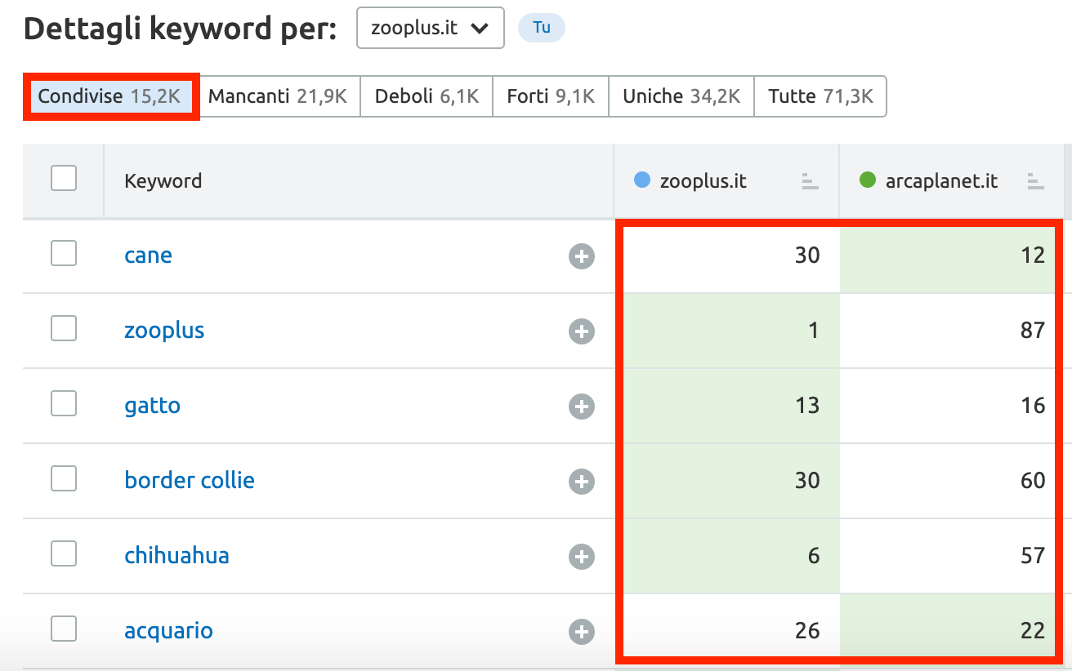Click position 87 in zooplus row

point(1033,331)
